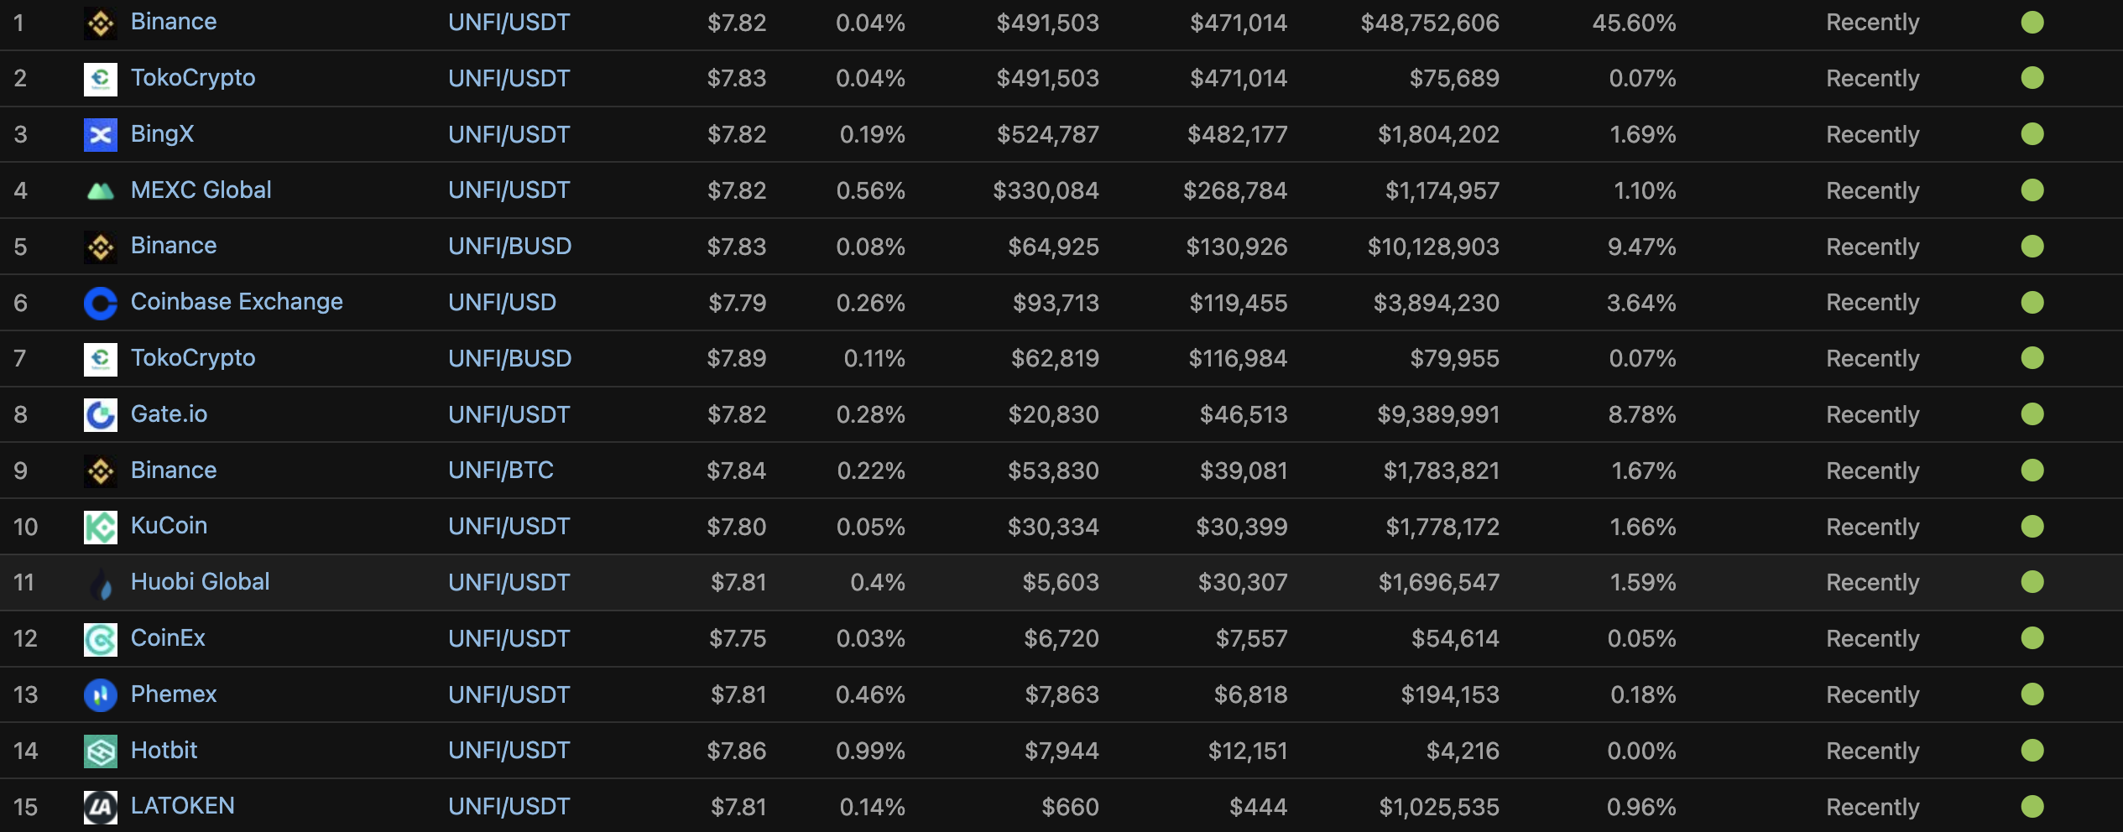Open the TokoCrypto exchange link in row 2
This screenshot has width=2123, height=832.
193,78
